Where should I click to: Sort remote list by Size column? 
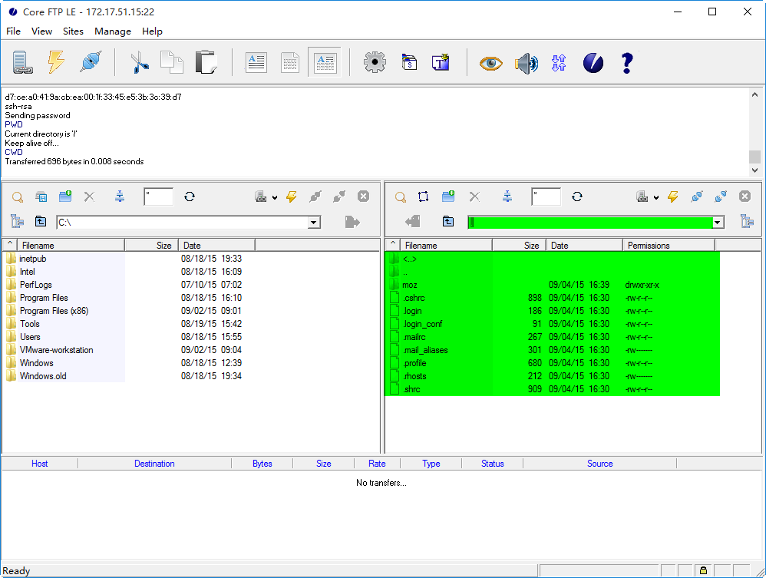click(x=519, y=246)
